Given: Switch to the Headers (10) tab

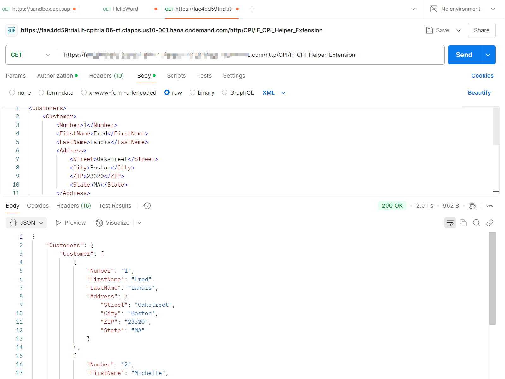Looking at the screenshot, I should [106, 76].
